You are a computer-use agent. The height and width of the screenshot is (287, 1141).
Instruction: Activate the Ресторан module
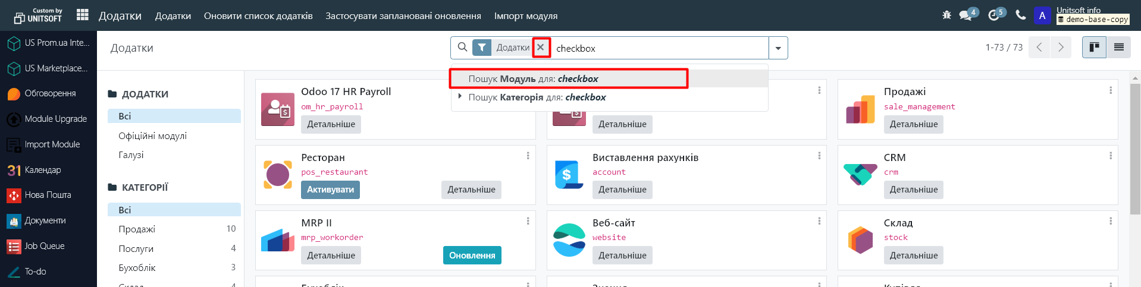(330, 190)
